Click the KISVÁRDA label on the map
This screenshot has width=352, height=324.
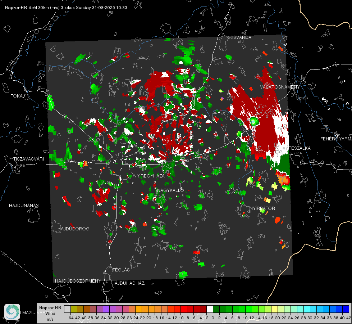pyautogui.click(x=240, y=37)
